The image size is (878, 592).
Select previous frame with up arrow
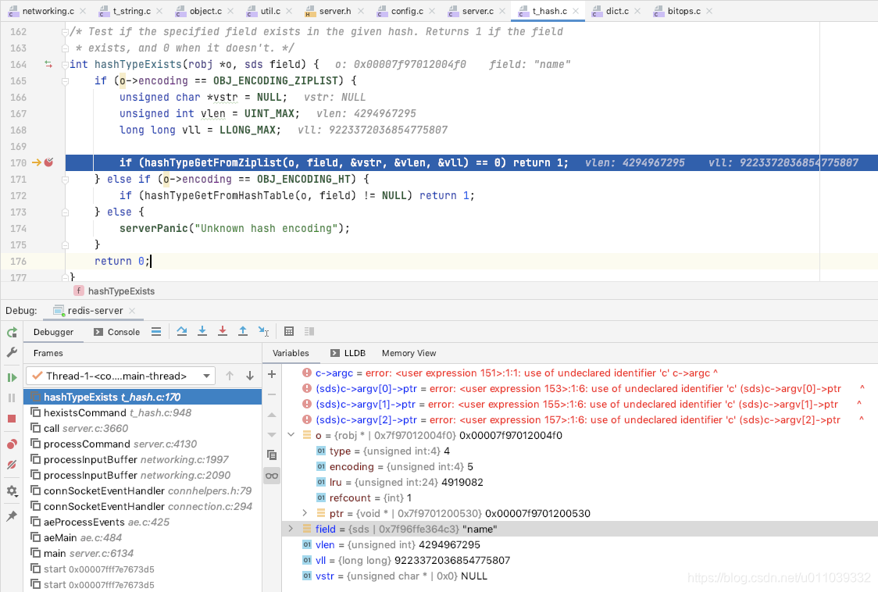click(x=230, y=376)
